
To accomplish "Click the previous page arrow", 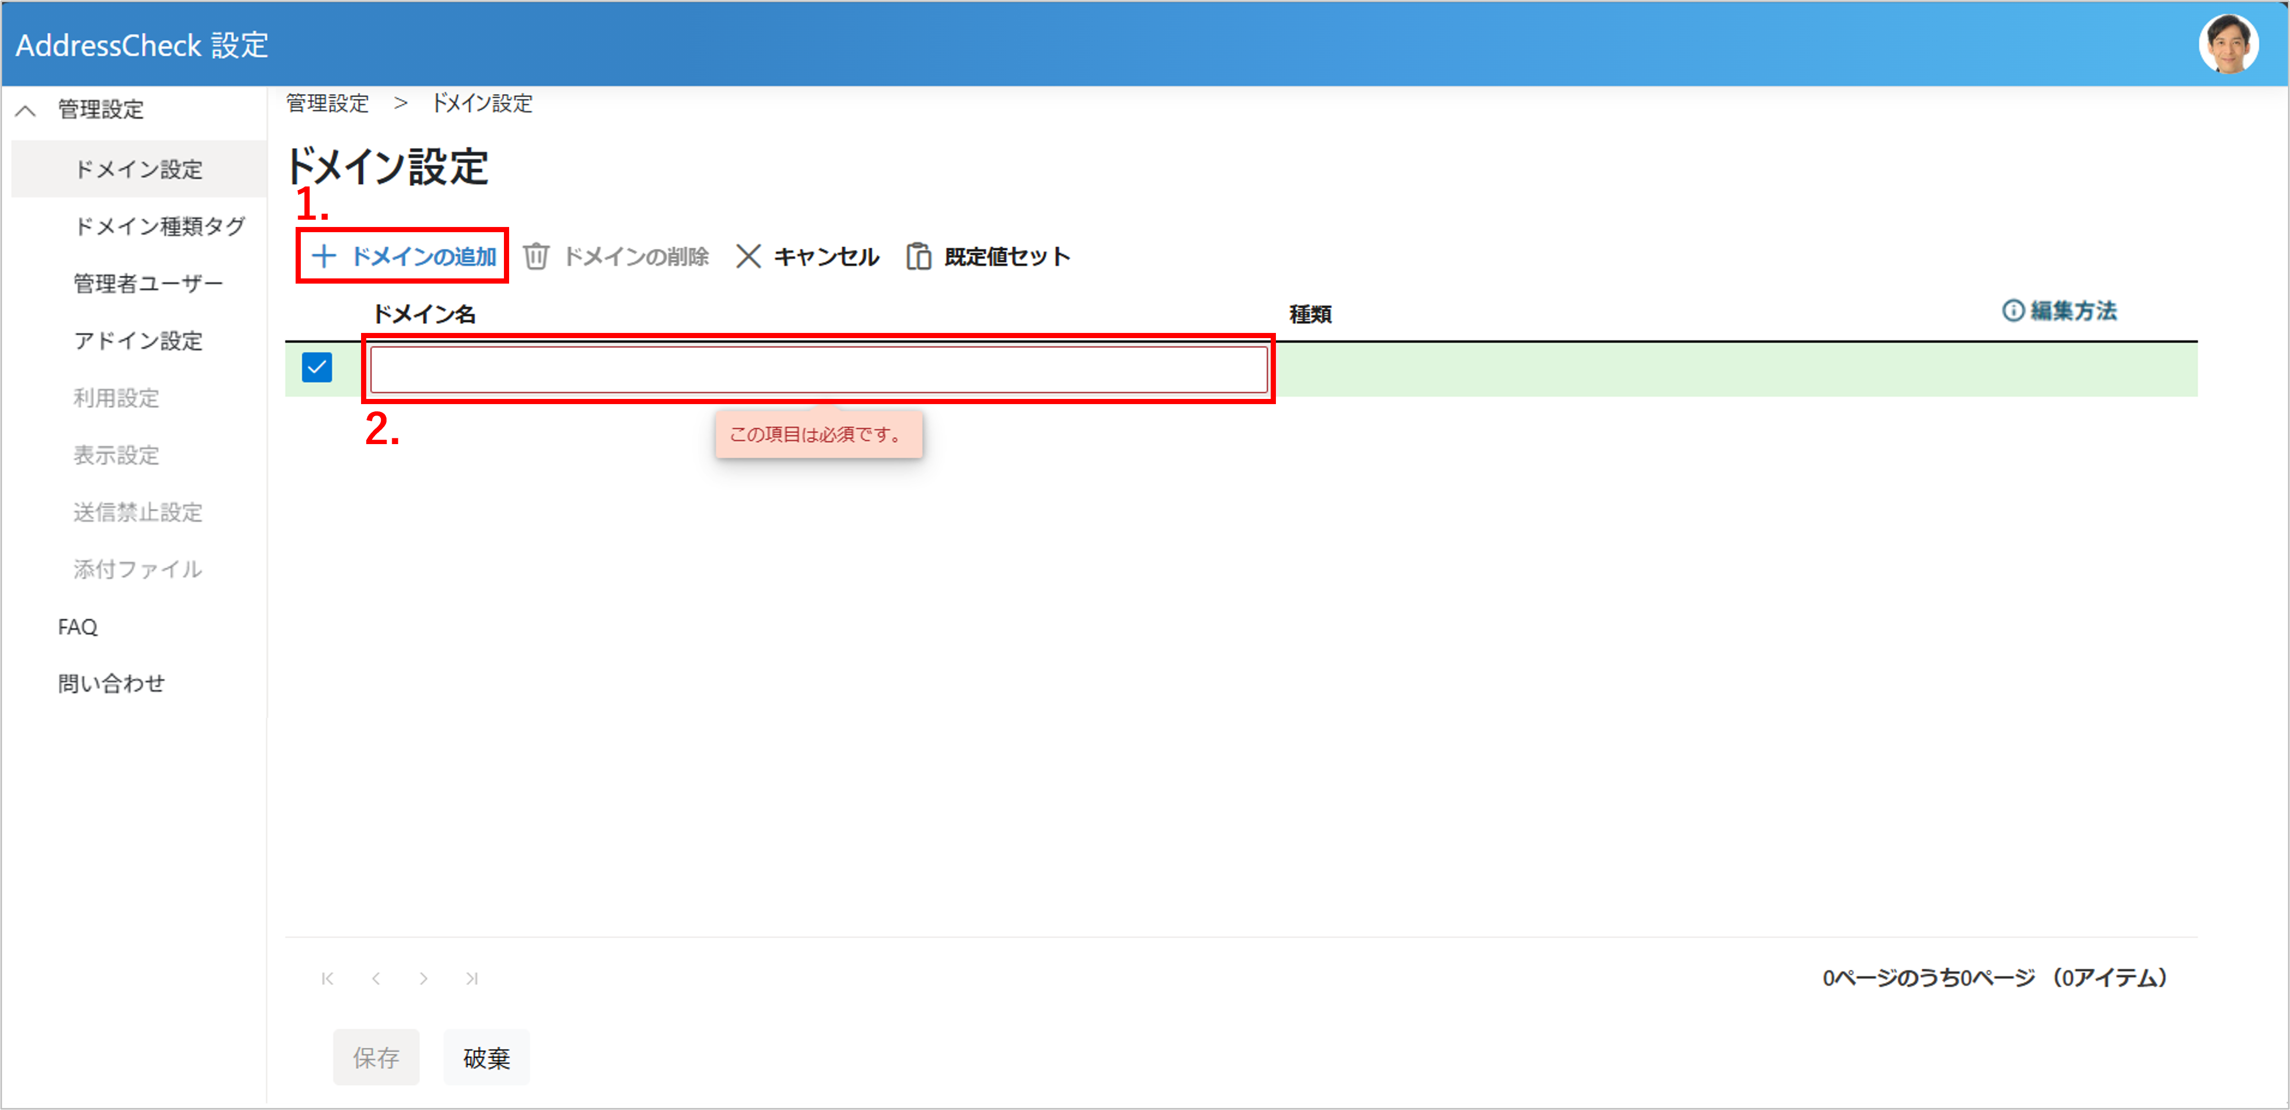I will click(376, 979).
